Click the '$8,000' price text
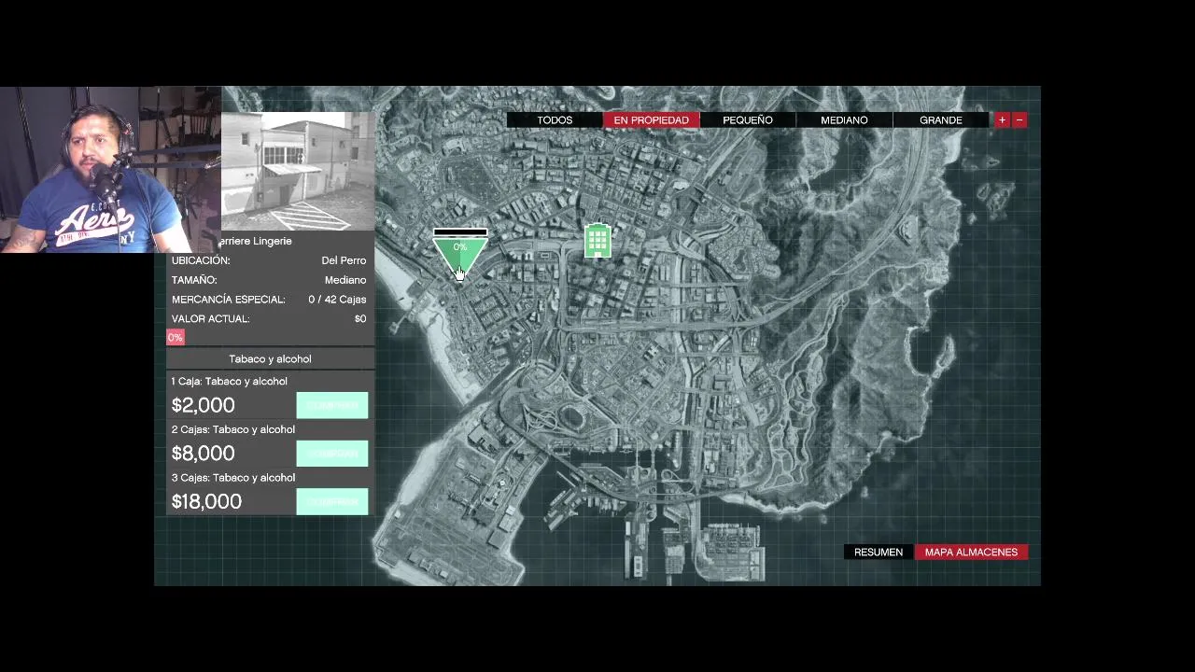Image resolution: width=1195 pixels, height=672 pixels. coord(204,454)
